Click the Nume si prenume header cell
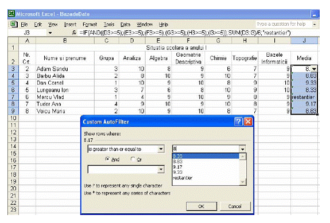The width and height of the screenshot is (330, 223). [65, 58]
